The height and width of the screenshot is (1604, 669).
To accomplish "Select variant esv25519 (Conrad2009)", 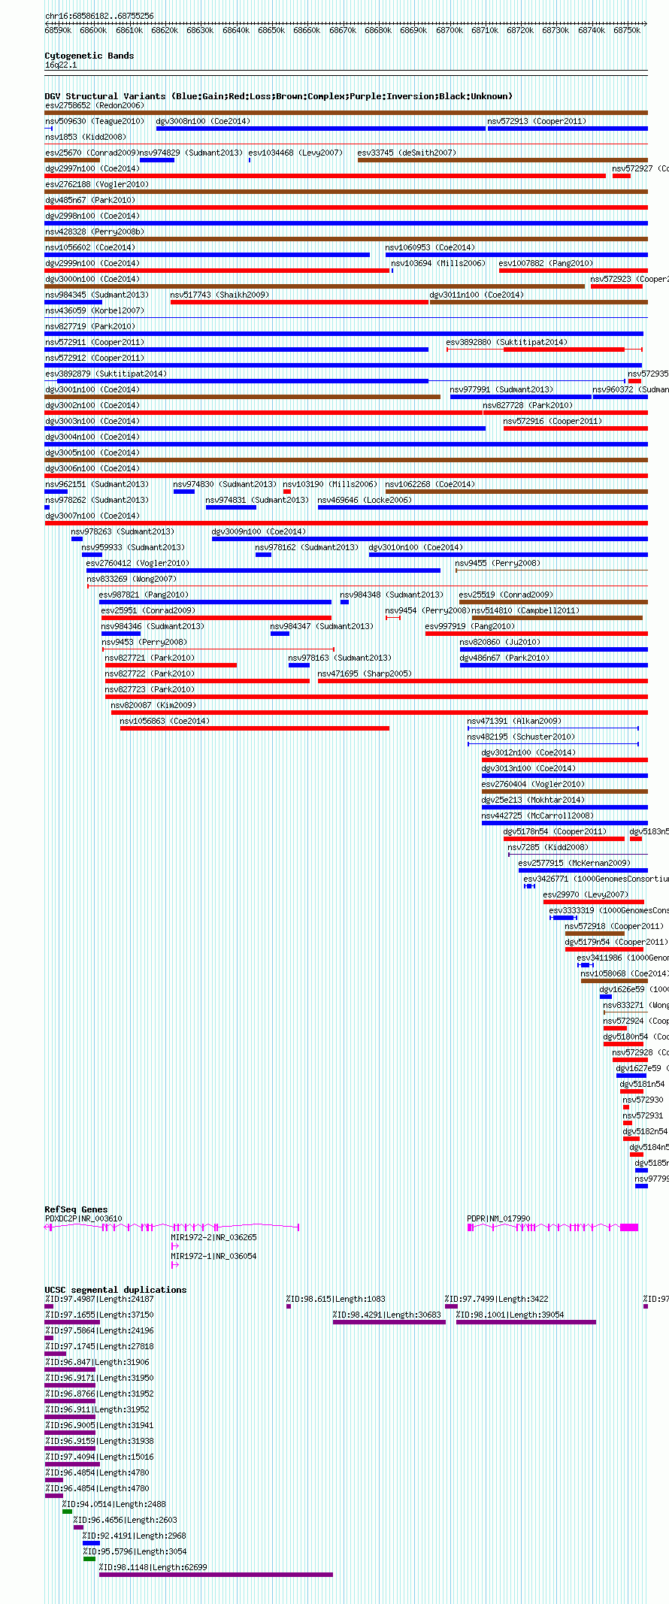I will click(506, 595).
